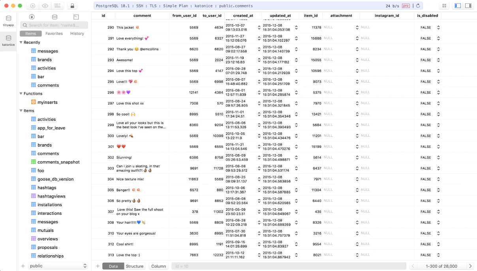Switch to the Favorites tab

tap(54, 34)
